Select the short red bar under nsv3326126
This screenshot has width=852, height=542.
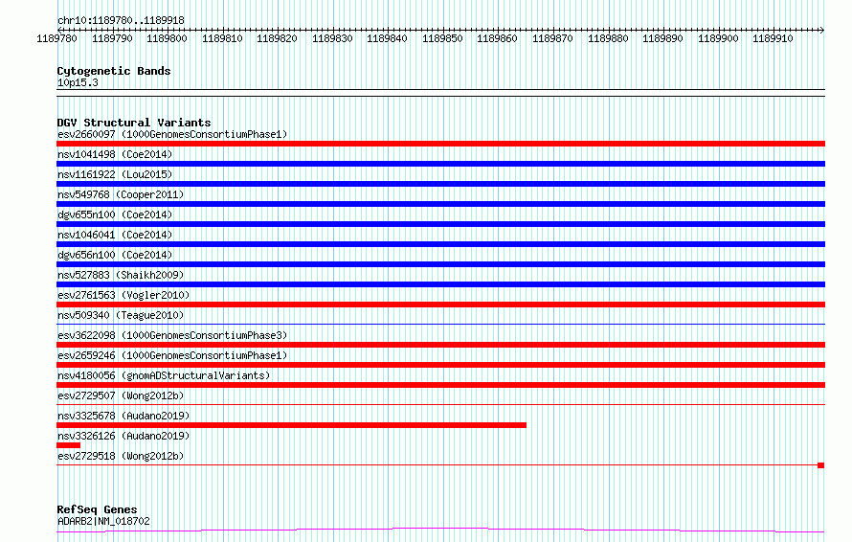coord(69,445)
